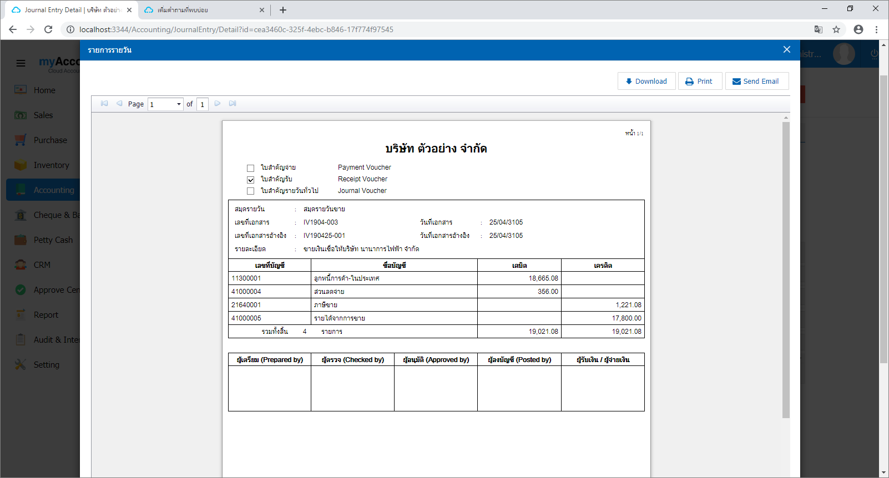Click the Inventory box icon
This screenshot has width=889, height=478.
tap(21, 165)
